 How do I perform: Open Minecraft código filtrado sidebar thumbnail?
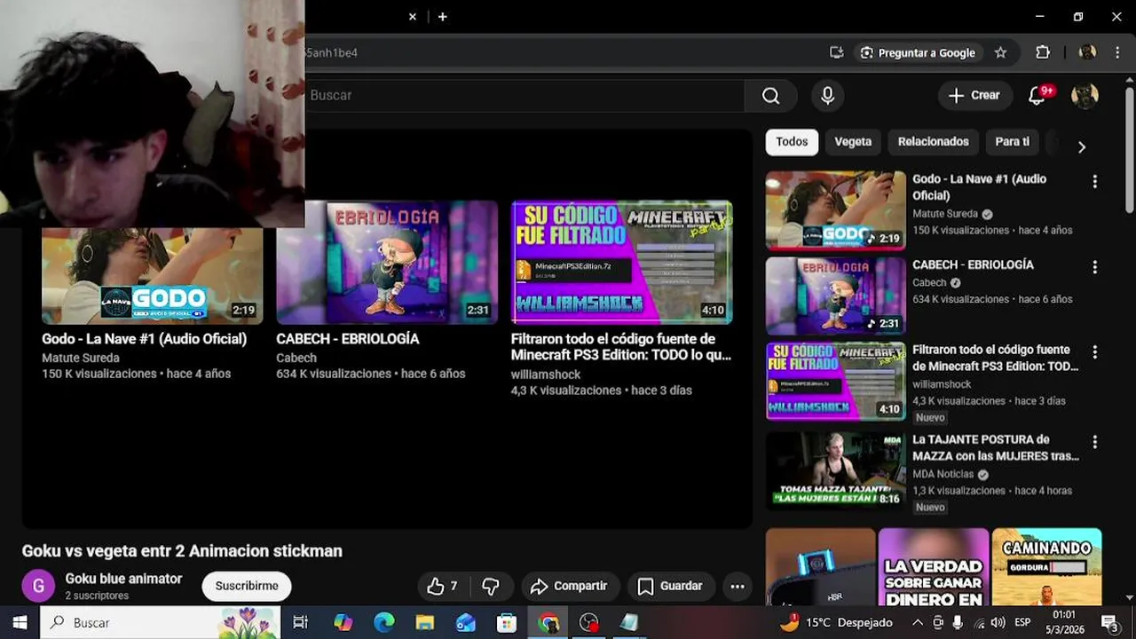click(x=836, y=382)
